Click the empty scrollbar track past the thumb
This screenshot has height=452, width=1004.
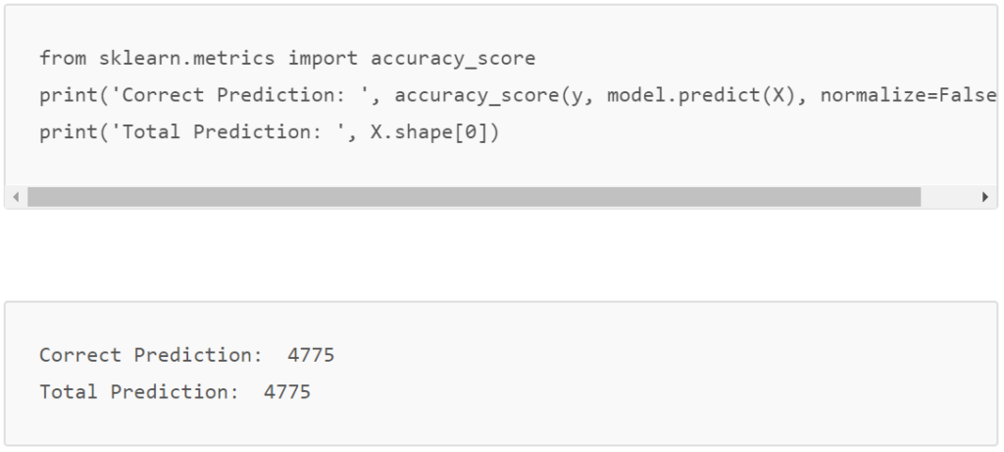click(948, 197)
